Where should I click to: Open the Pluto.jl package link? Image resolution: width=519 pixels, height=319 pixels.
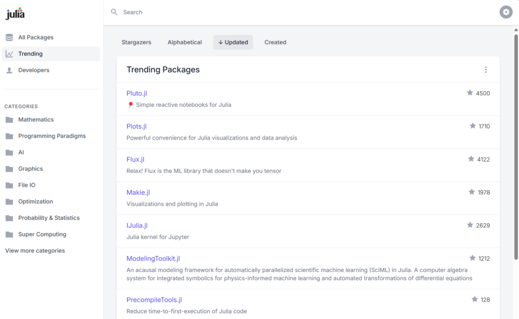[x=137, y=93]
